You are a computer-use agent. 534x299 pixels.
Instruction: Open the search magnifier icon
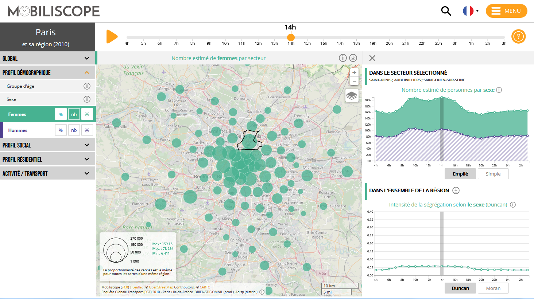tap(446, 11)
